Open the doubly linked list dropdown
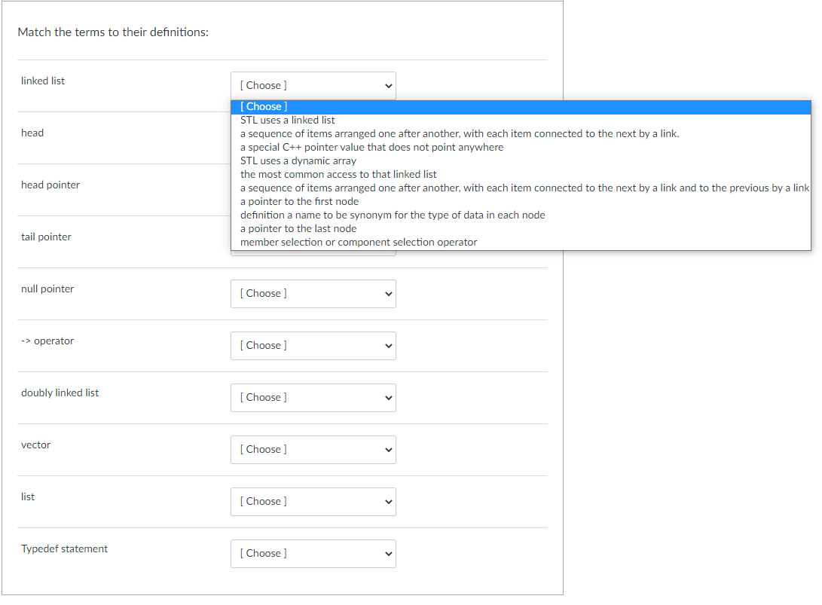This screenshot has height=605, width=822. [x=313, y=397]
